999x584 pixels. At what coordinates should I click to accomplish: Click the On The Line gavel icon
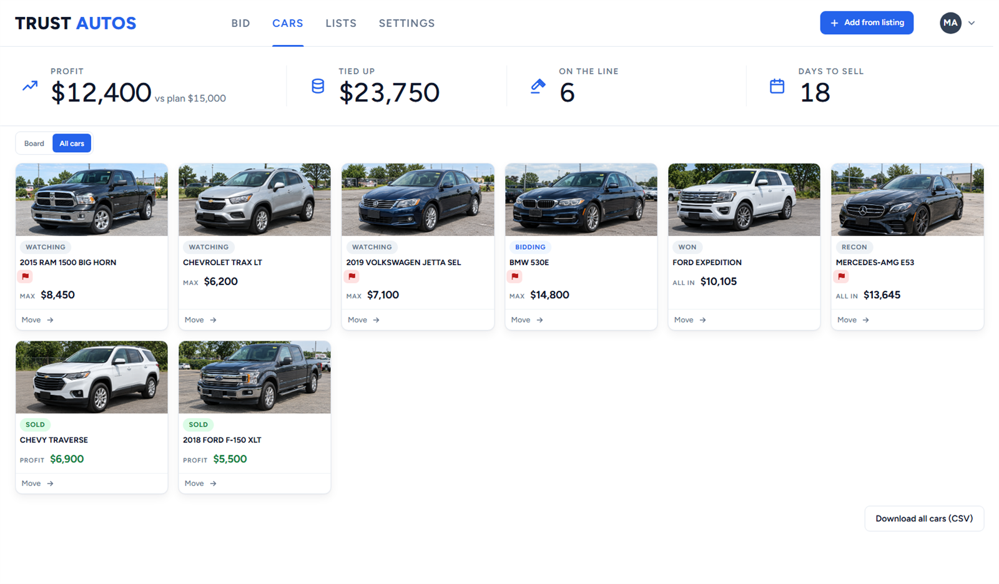pyautogui.click(x=538, y=86)
